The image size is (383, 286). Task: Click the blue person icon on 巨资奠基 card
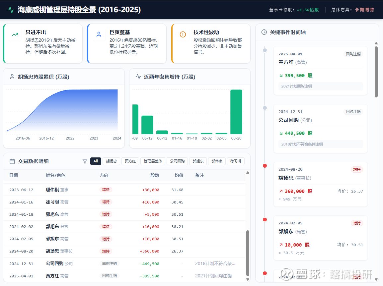click(x=99, y=34)
